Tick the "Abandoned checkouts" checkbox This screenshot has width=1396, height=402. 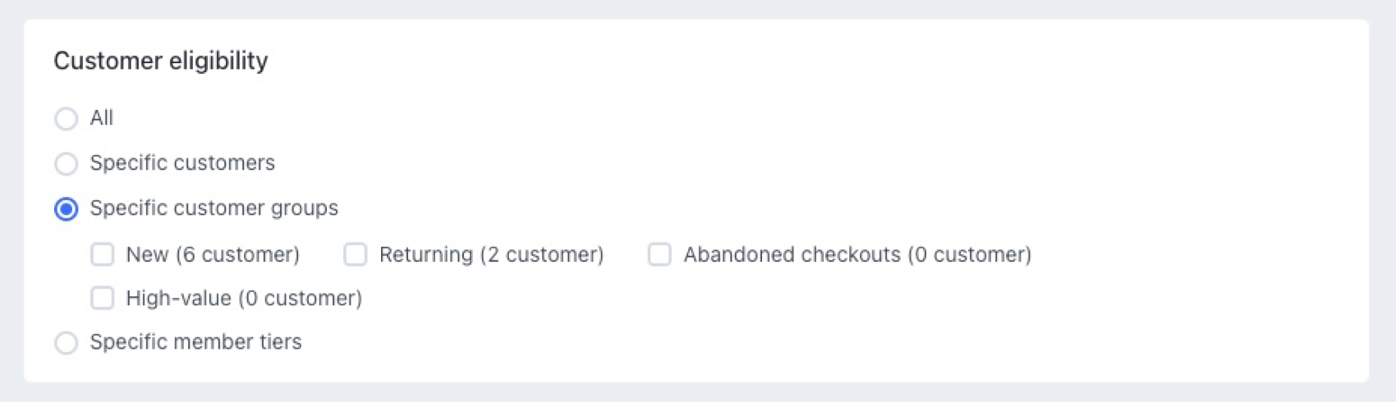click(659, 254)
